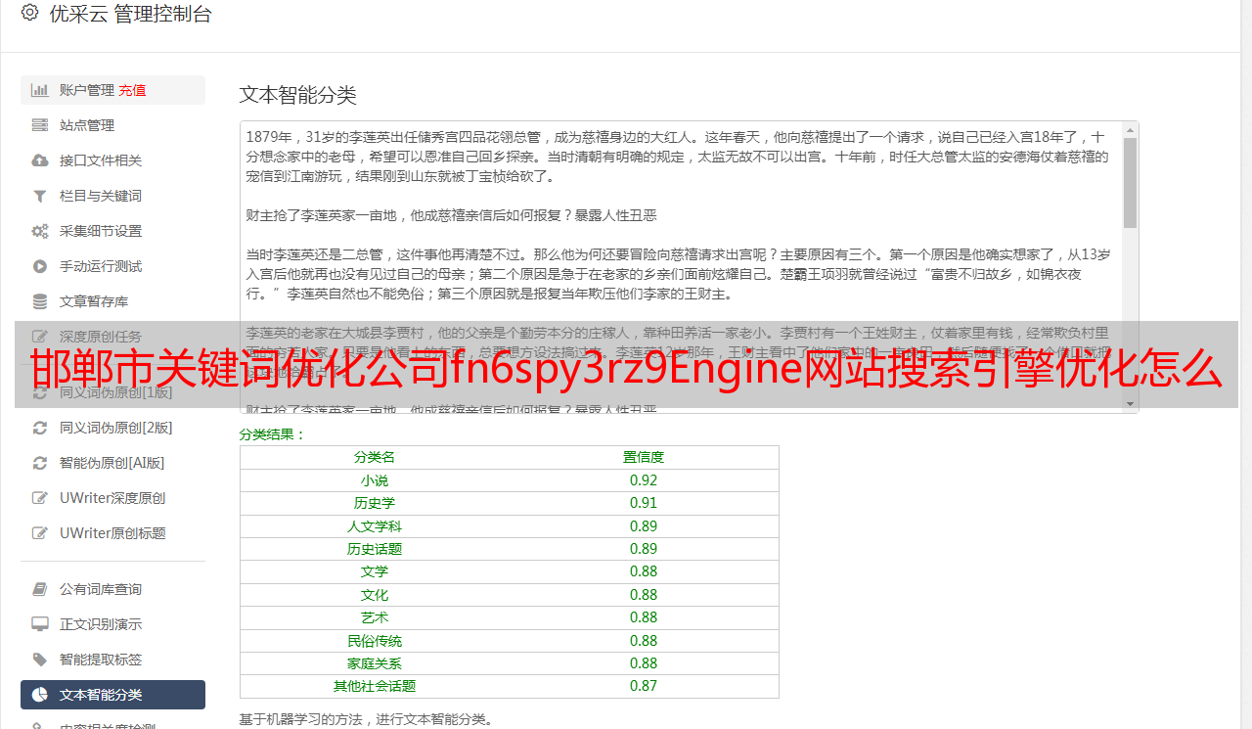Screen dimensions: 1252x729
Task: Open 账户管理 menu item
Action: point(112,90)
